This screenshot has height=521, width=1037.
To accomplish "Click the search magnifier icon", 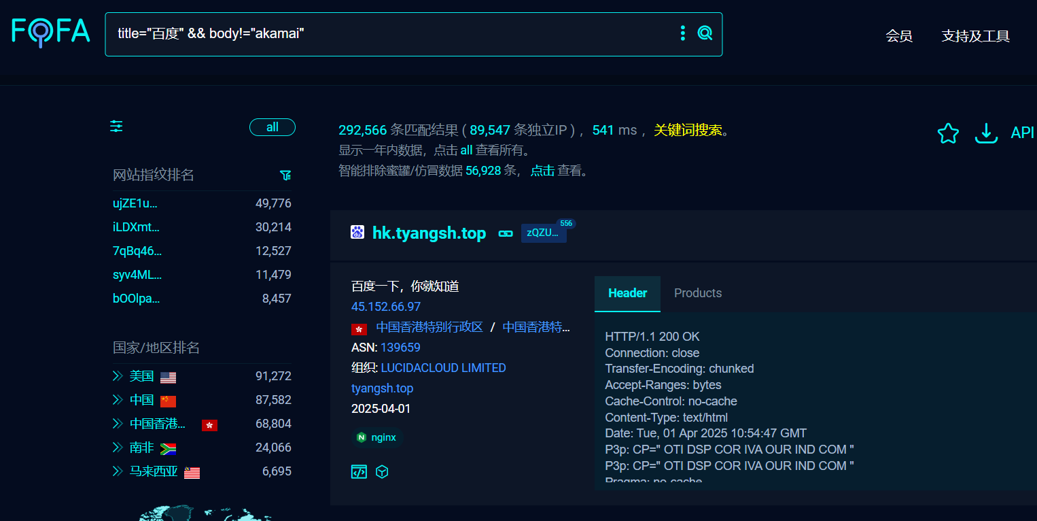I will click(705, 33).
